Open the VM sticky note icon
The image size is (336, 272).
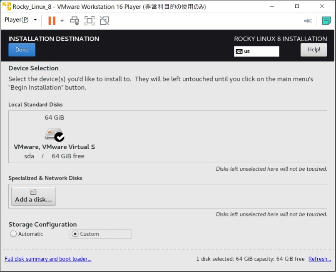pos(326,20)
